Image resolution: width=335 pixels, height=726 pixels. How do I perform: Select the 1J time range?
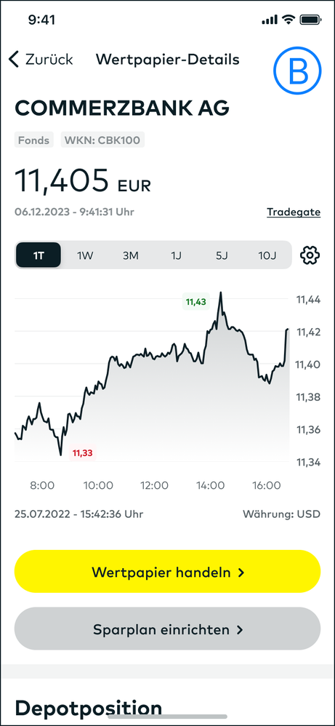[x=177, y=255]
